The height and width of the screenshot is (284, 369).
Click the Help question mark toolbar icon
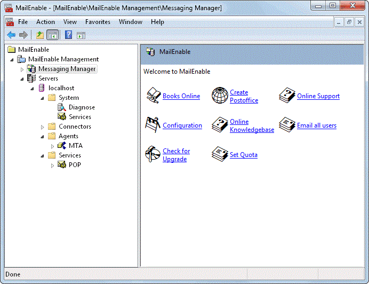[68, 35]
